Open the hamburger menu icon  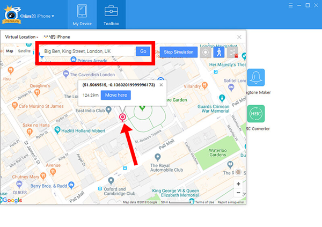click(x=290, y=5)
